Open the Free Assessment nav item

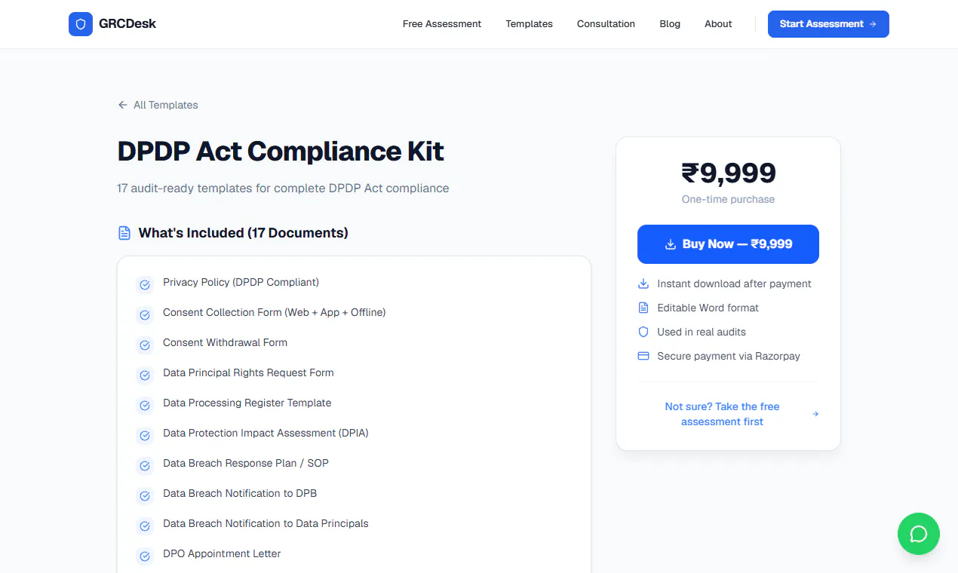442,24
